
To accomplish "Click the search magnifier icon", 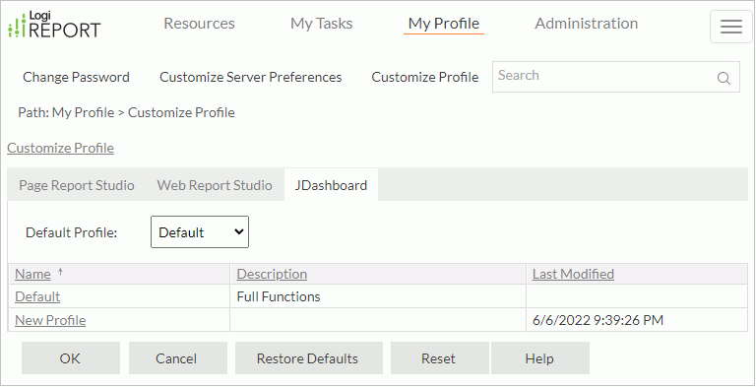I will [724, 78].
